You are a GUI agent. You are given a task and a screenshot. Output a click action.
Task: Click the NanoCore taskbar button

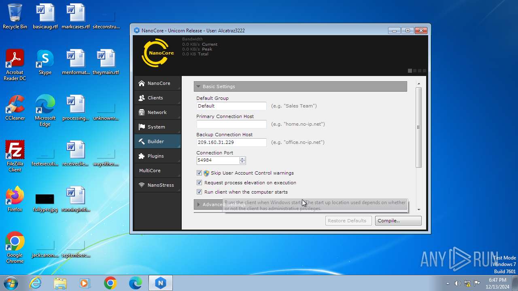[160, 283]
